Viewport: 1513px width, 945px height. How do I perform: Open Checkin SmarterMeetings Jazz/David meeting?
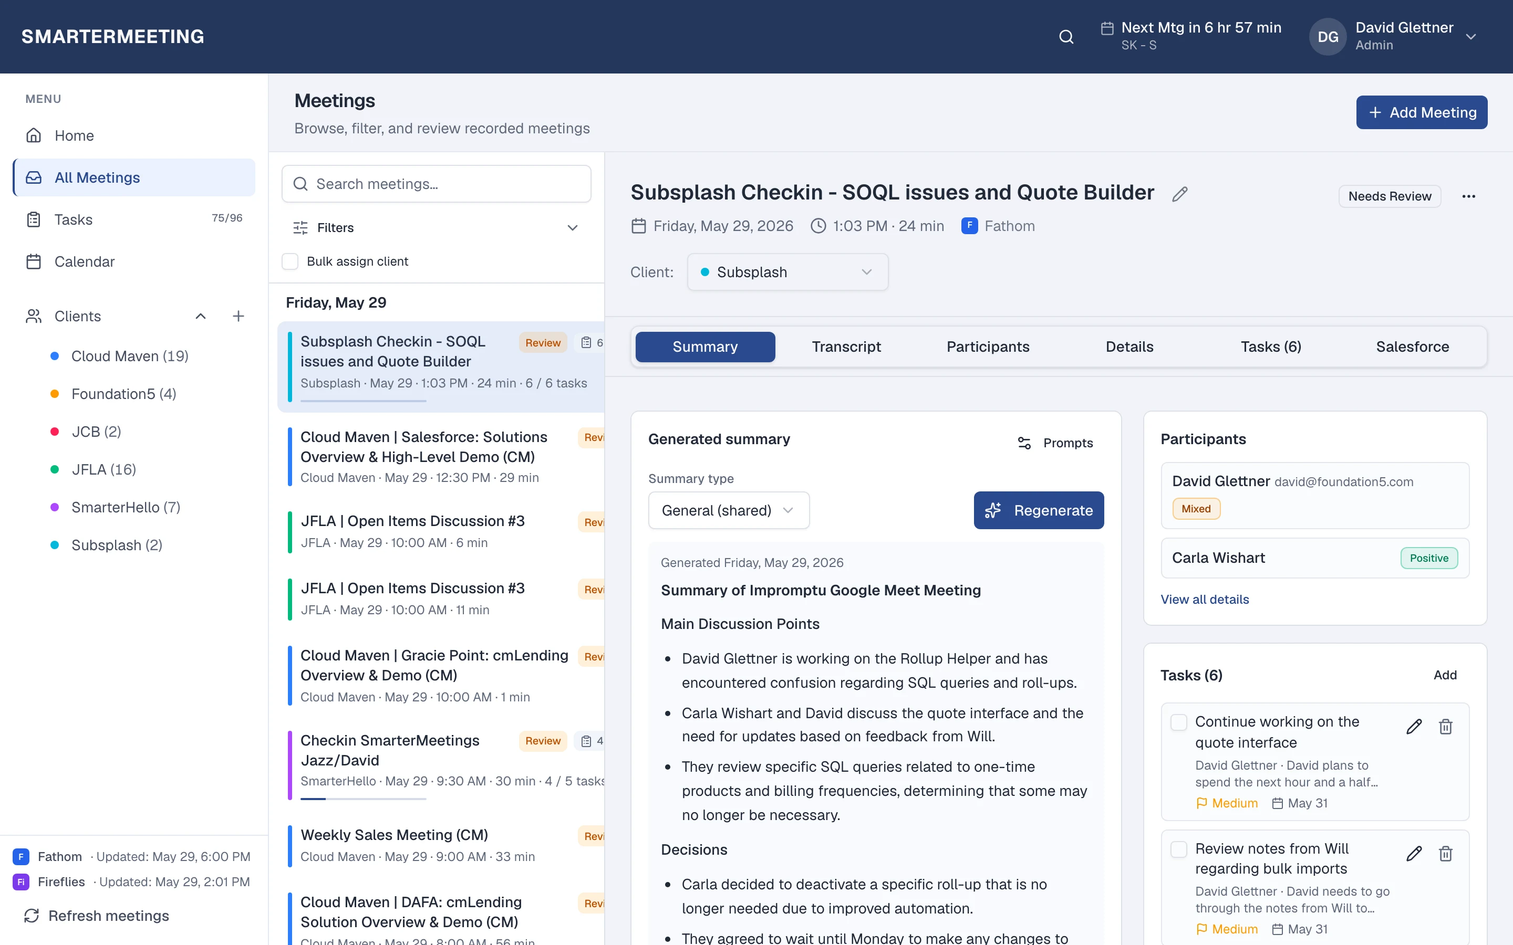(x=441, y=765)
